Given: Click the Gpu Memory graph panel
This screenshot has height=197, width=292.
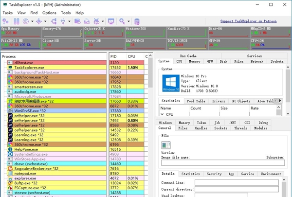Looking at the screenshot, I should click(x=21, y=32).
